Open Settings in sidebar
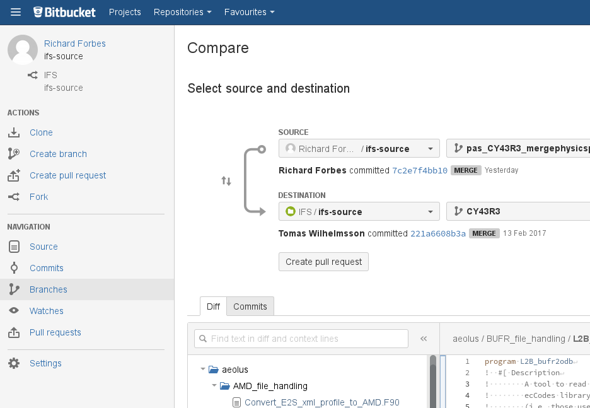Image resolution: width=590 pixels, height=408 pixels. [x=45, y=363]
